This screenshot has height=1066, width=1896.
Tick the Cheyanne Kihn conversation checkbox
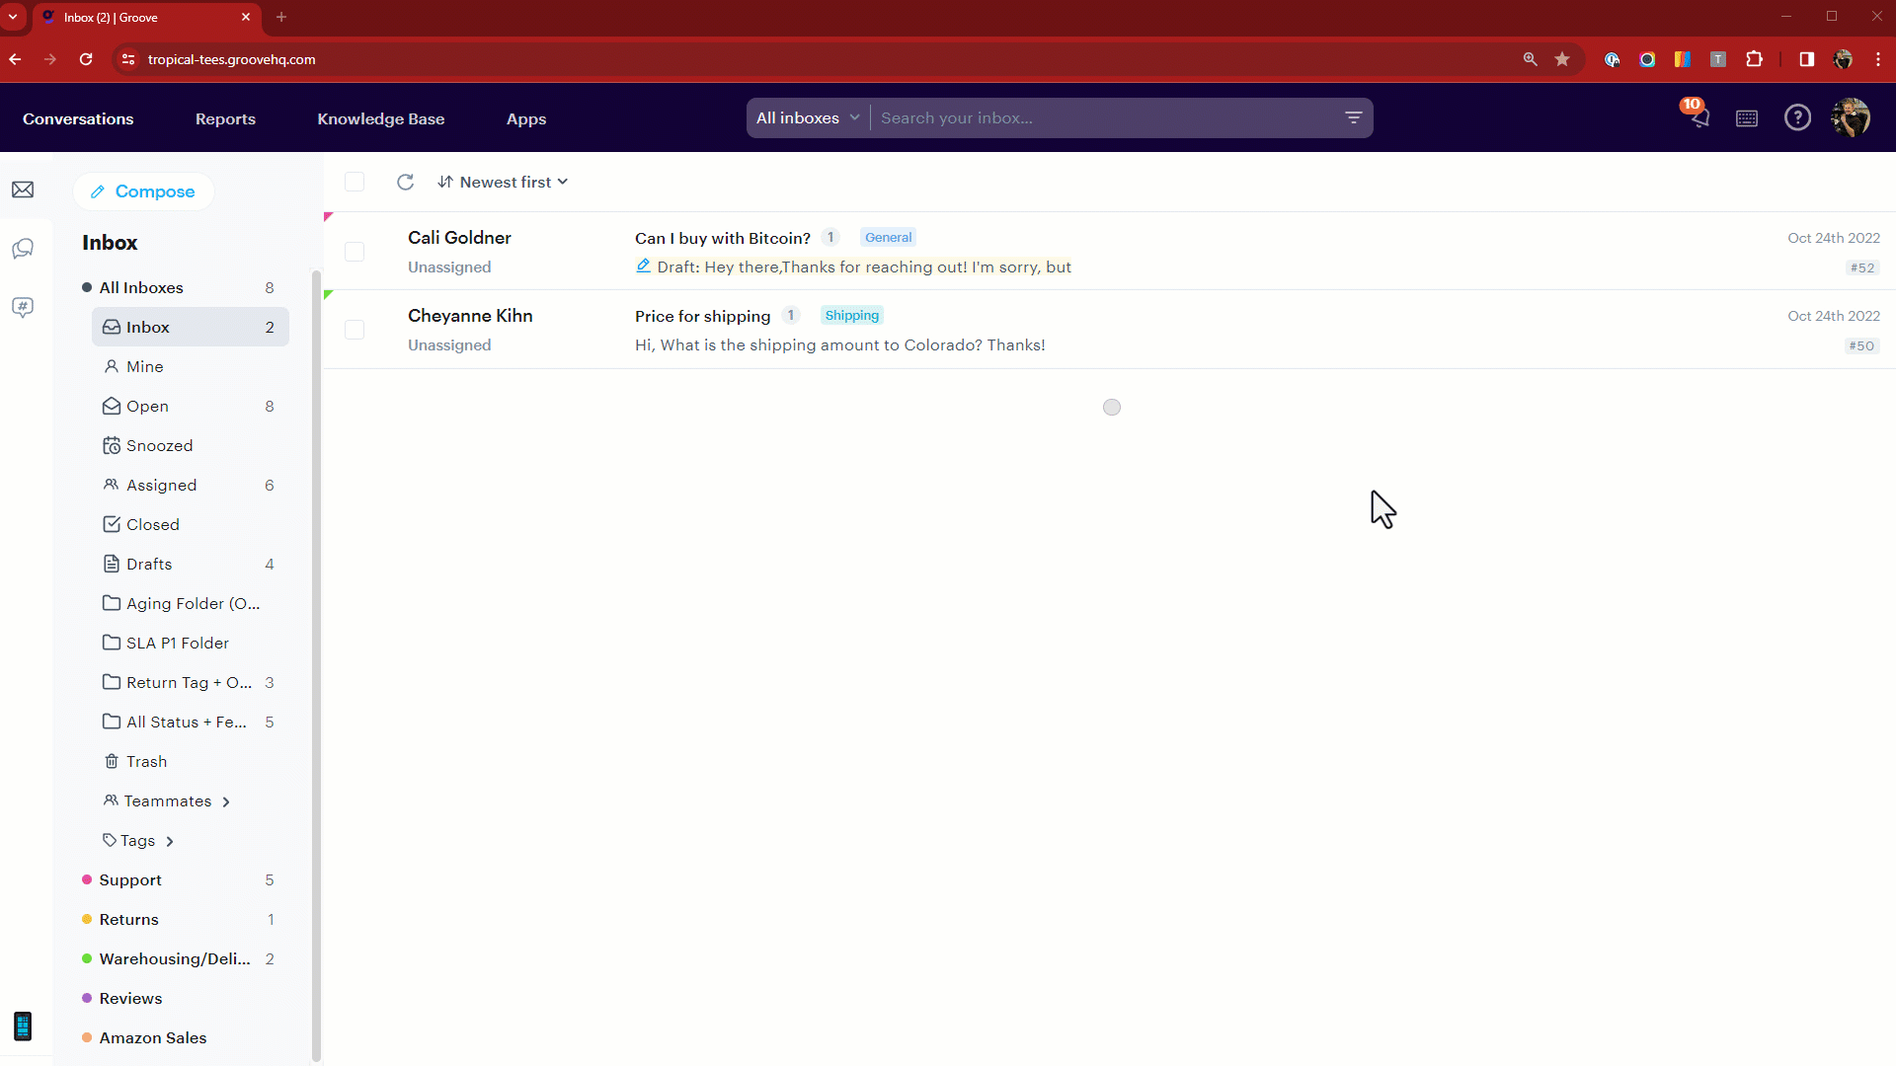point(355,330)
